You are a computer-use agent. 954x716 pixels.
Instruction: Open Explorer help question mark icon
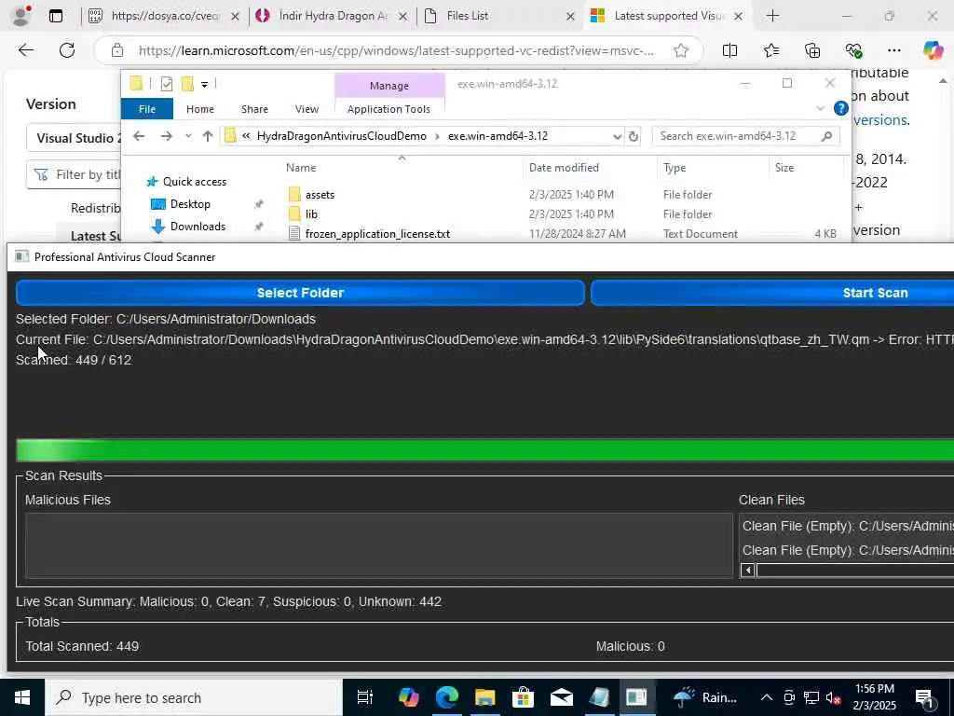pyautogui.click(x=841, y=108)
